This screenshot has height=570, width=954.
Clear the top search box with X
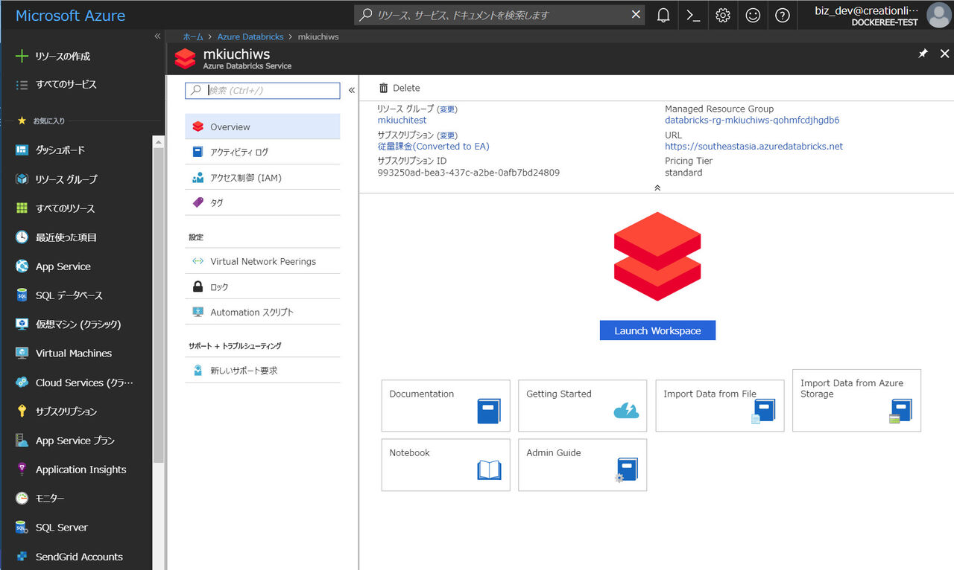(x=636, y=14)
